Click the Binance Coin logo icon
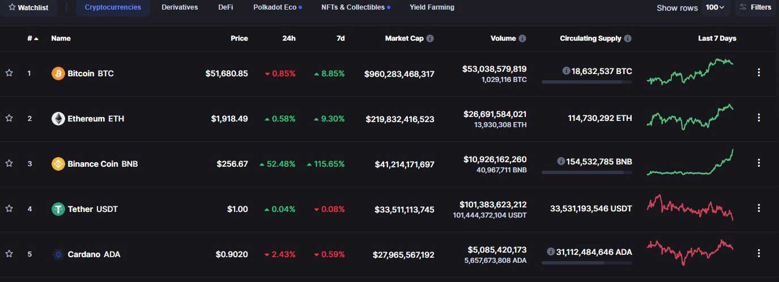779x282 pixels. coord(58,164)
